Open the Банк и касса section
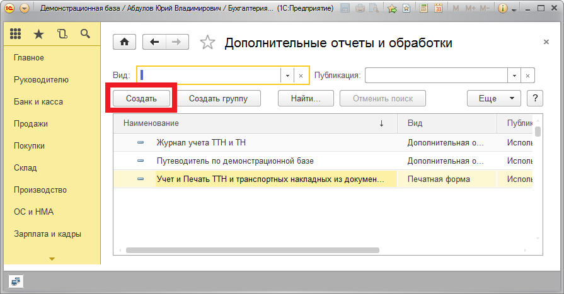564x294 pixels. [38, 101]
